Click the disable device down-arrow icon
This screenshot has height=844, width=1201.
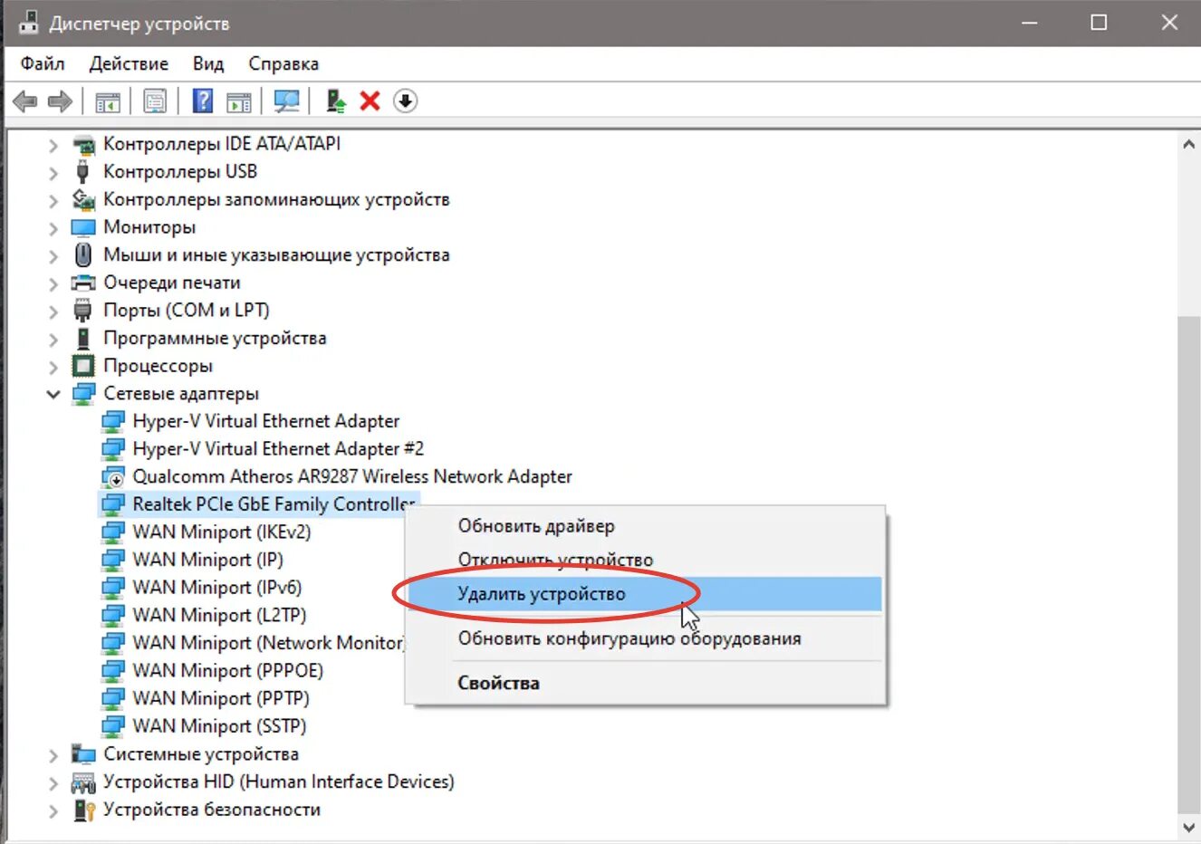point(406,101)
